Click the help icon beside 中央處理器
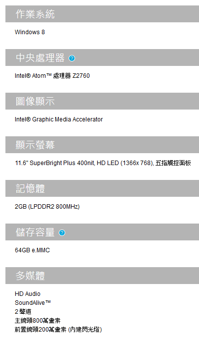 (x=72, y=58)
